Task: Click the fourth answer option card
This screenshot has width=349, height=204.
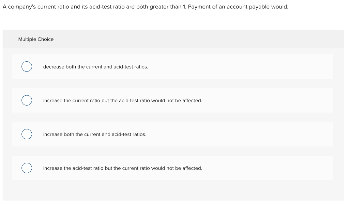Action: click(x=172, y=168)
